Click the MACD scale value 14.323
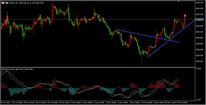The height and width of the screenshot is (105, 206). pos(198,69)
